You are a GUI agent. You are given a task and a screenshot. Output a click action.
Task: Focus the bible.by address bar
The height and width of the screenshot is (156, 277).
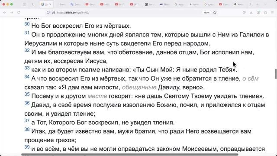click(124, 13)
